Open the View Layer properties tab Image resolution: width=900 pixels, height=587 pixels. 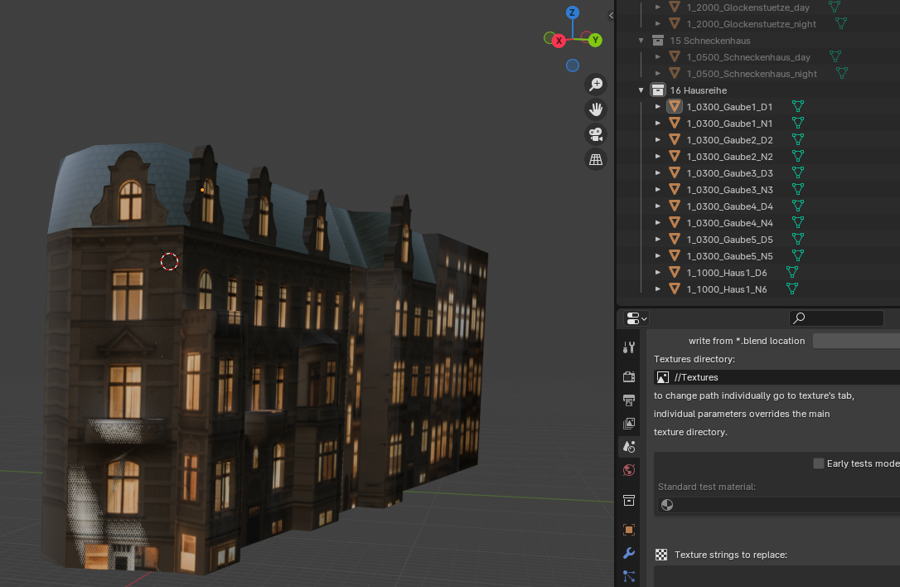[x=629, y=424]
